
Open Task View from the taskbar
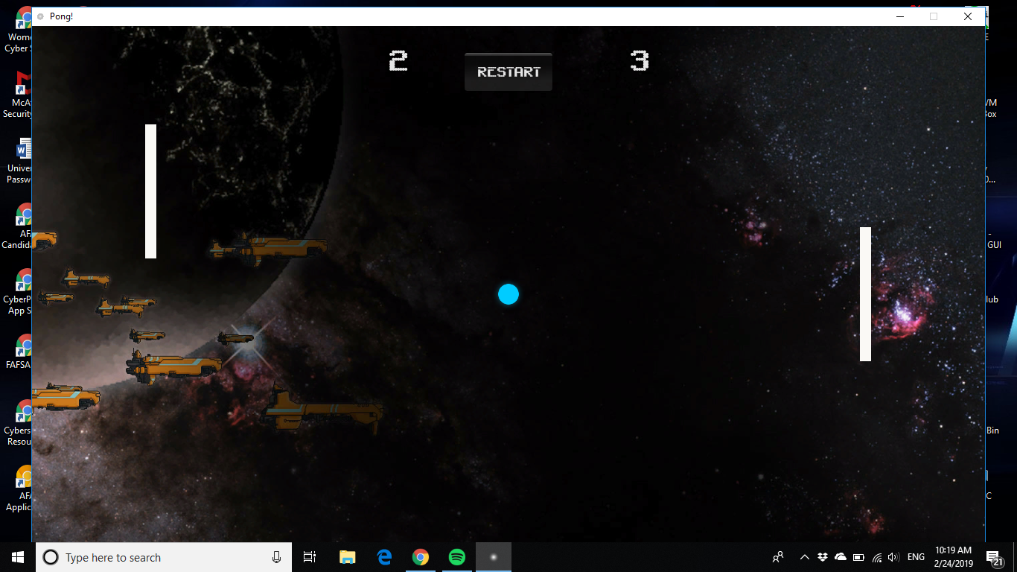coord(310,557)
